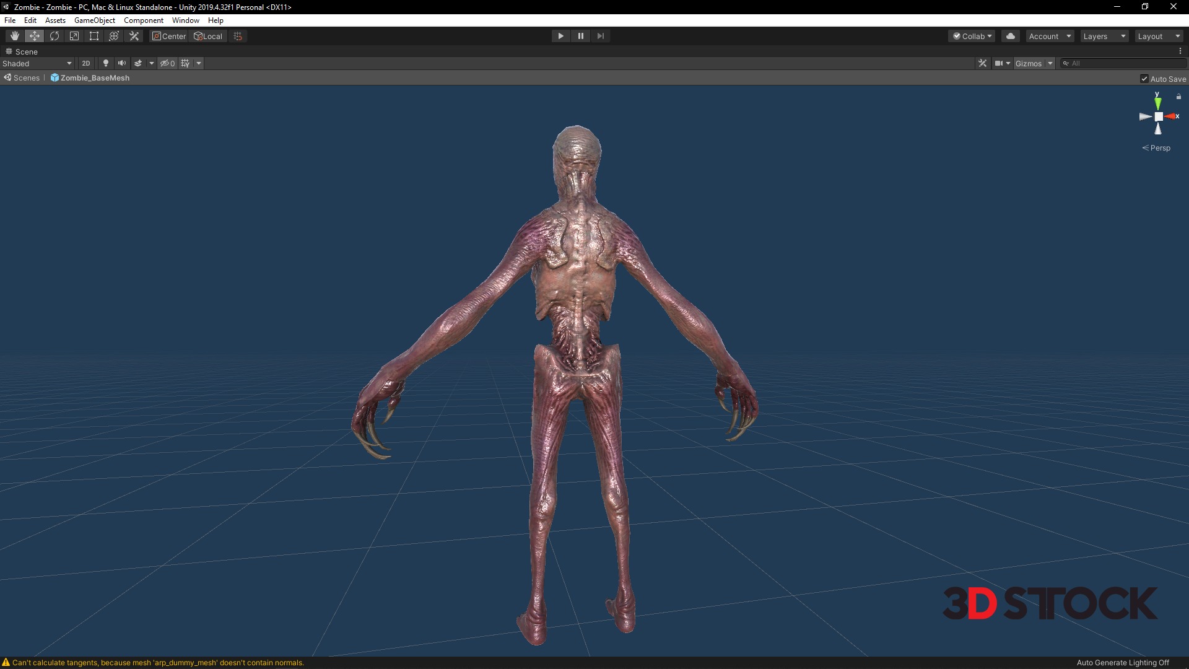Open the Component menu
This screenshot has width=1189, height=669.
[x=143, y=20]
